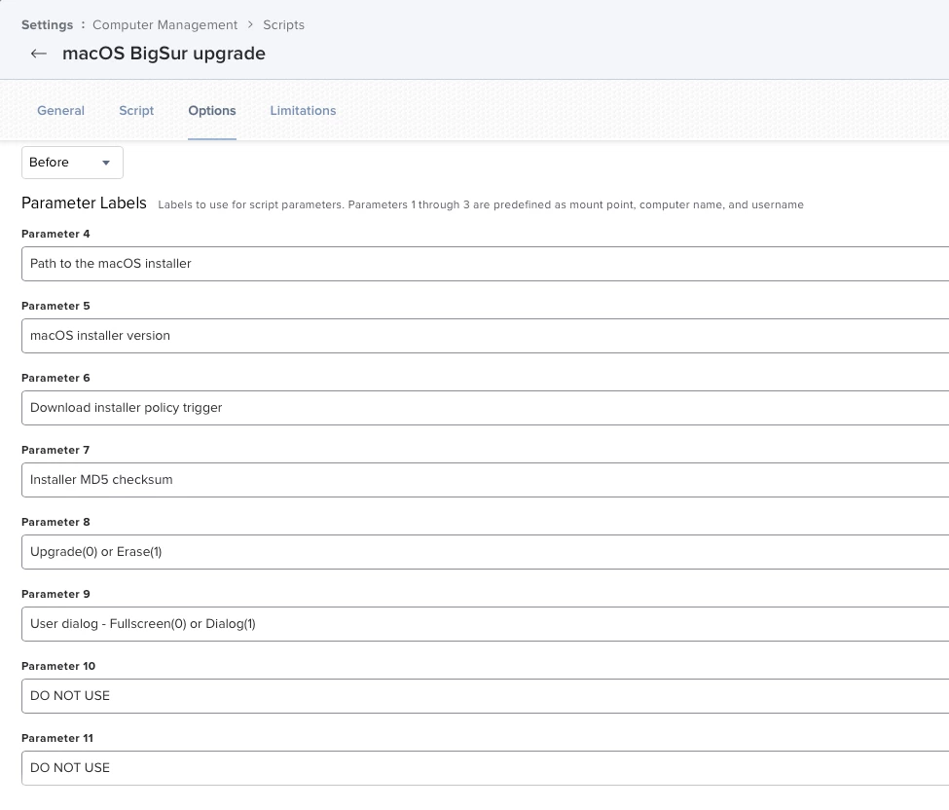
Task: Select the Parameter 10 DO NOT USE field
Action: coord(486,695)
